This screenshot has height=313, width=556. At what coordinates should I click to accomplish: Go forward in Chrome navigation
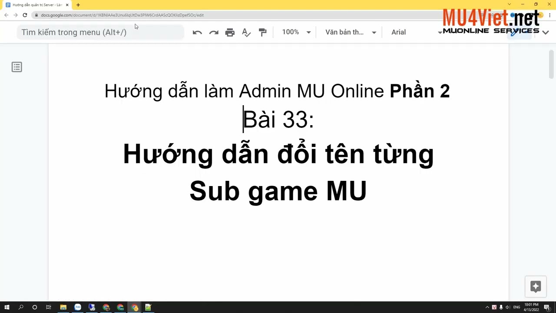point(16,15)
